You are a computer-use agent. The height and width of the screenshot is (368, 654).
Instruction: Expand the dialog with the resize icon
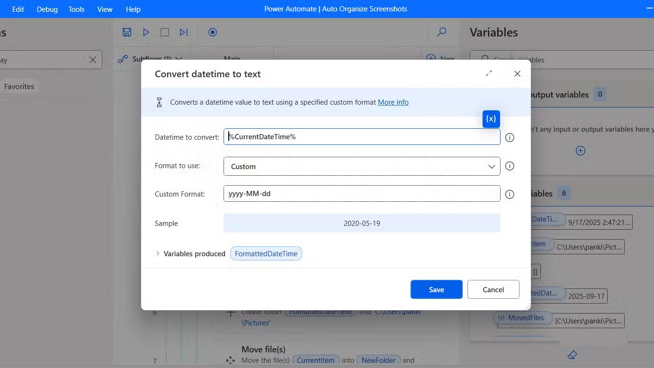(x=489, y=73)
